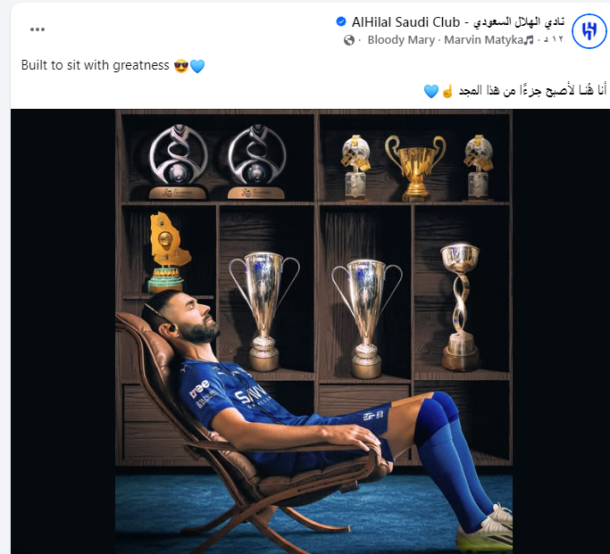Open the Marvin Matyka artist link

click(483, 39)
